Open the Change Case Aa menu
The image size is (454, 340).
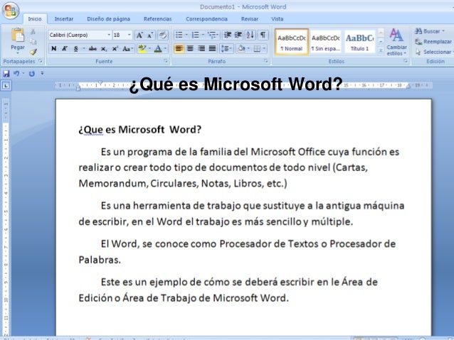tap(127, 48)
